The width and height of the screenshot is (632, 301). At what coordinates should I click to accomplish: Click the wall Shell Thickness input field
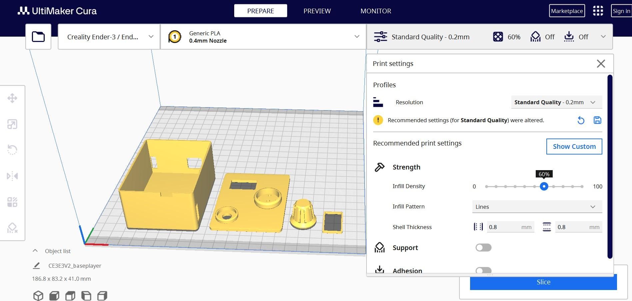click(x=510, y=227)
